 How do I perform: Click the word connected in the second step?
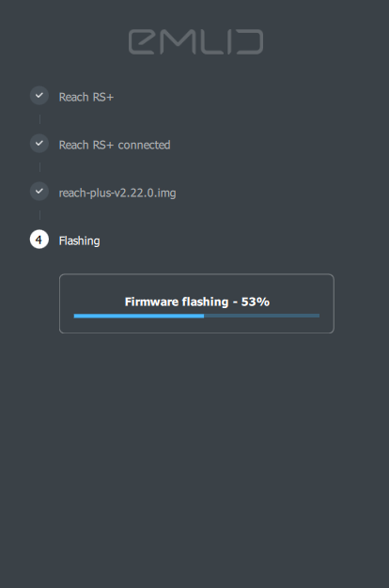coord(144,146)
